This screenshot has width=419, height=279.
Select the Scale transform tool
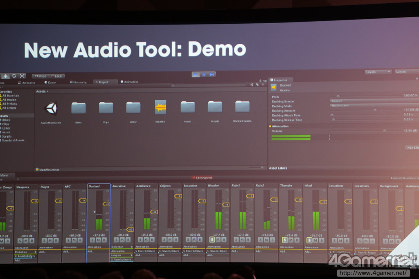22,76
